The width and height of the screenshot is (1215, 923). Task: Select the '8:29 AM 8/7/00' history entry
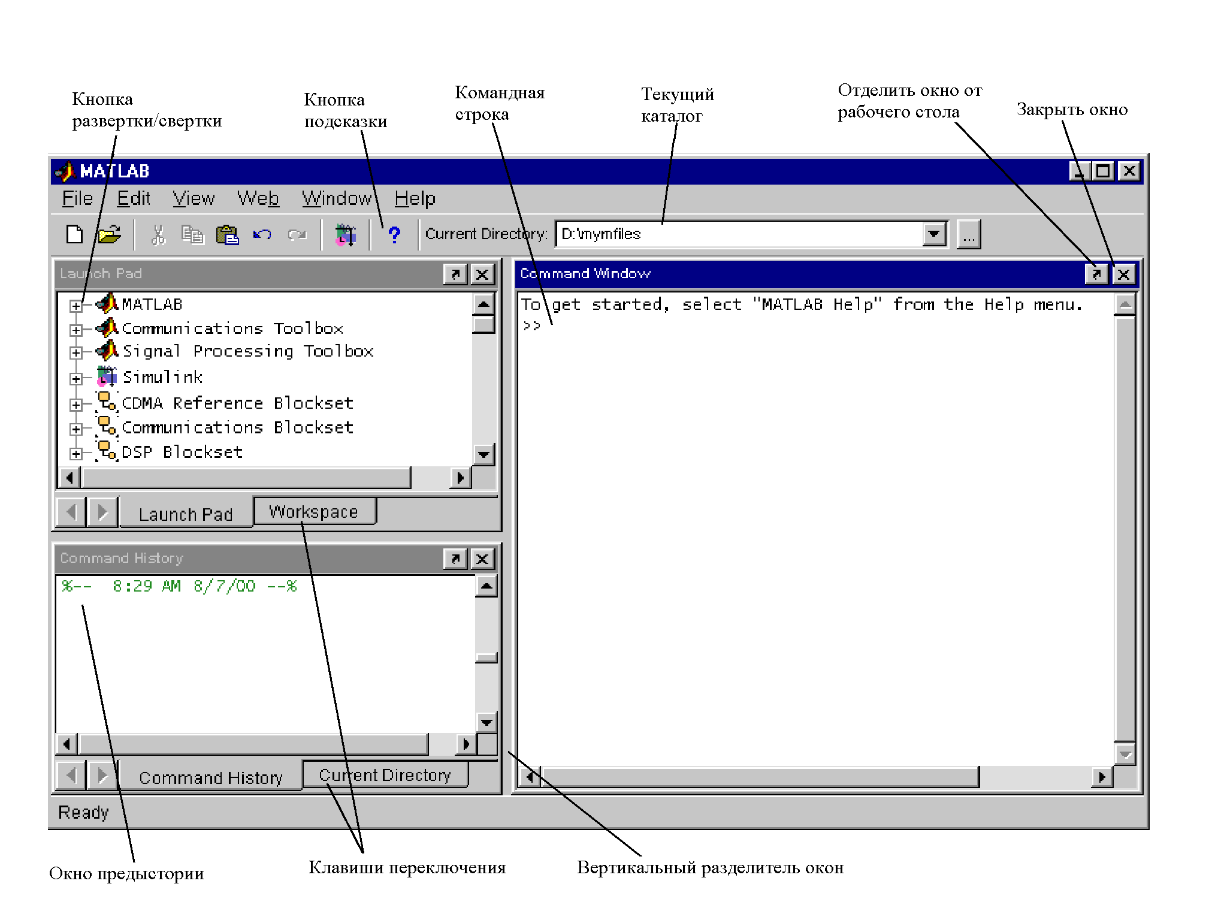point(179,586)
